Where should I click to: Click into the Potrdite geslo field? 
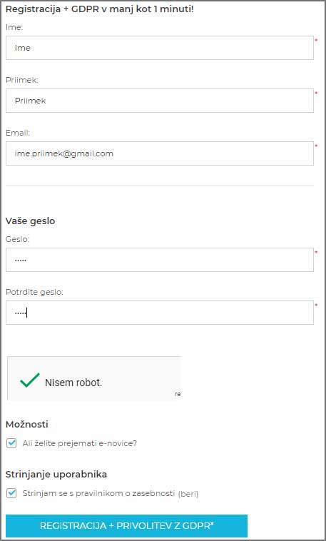(x=160, y=313)
